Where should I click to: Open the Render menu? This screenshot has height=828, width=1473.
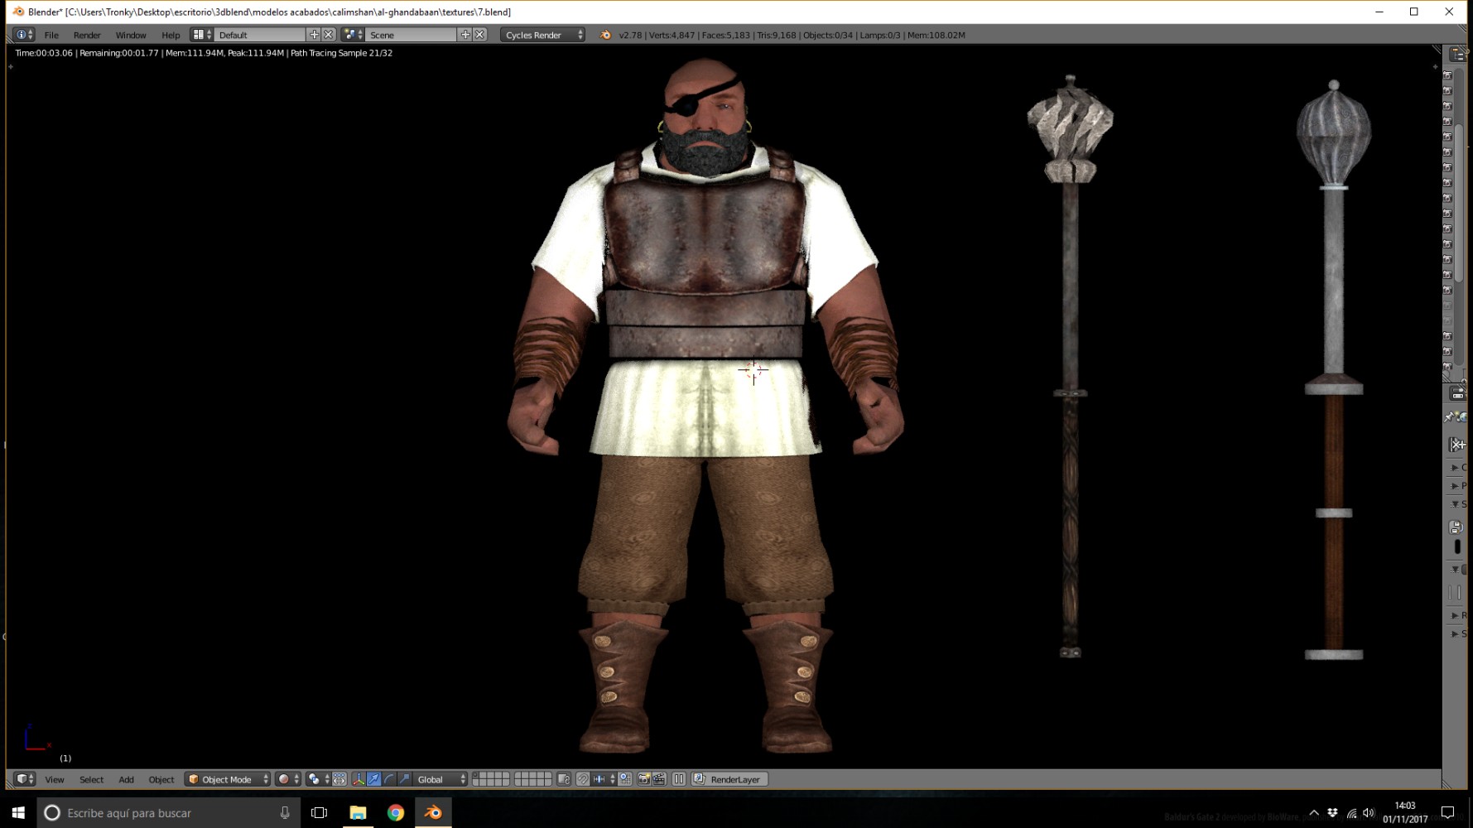coord(87,35)
